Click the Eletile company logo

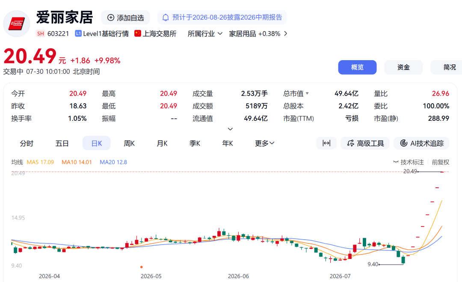point(17,24)
